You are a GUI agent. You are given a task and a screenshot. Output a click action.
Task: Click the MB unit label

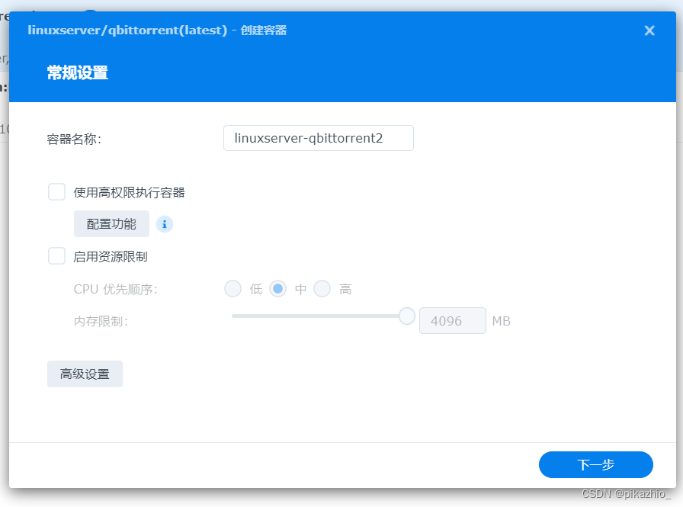[502, 321]
